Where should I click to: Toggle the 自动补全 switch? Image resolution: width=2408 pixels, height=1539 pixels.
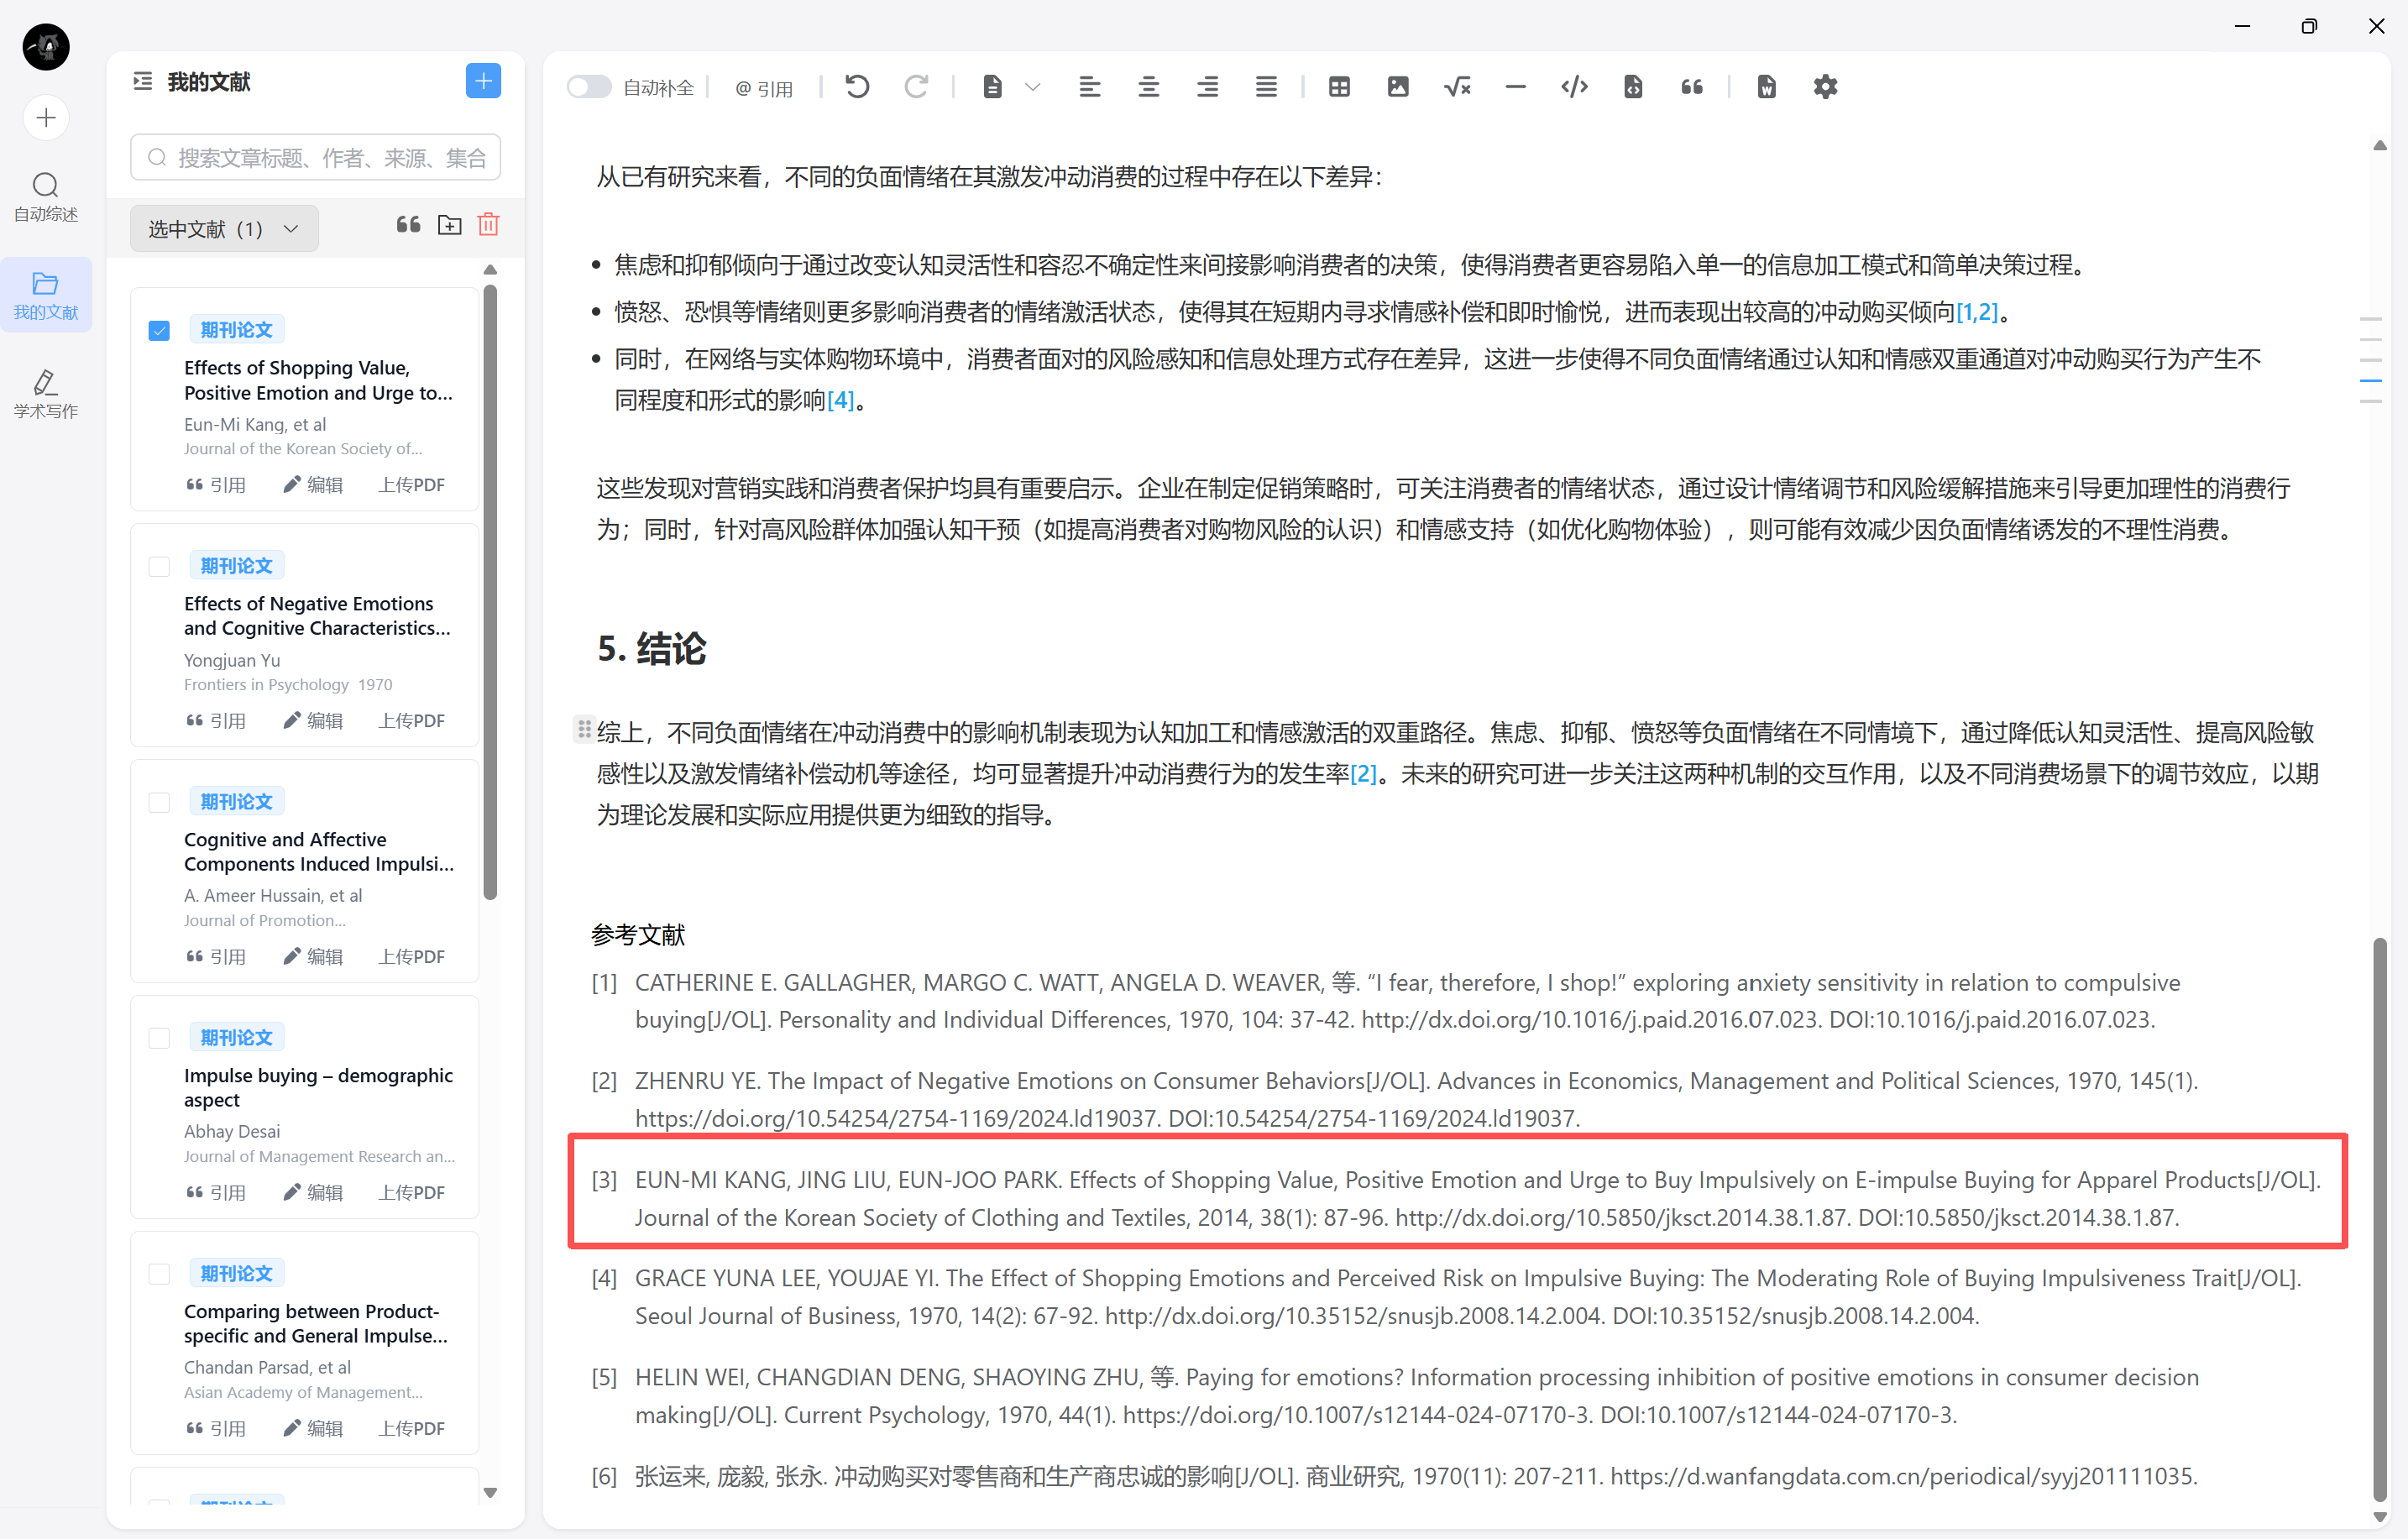click(x=588, y=87)
